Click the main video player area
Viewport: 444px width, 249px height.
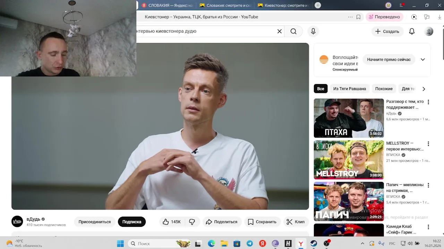tap(160, 126)
